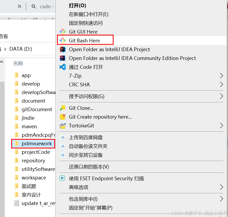Expand the 授予访问权限(G) submenu arrow

tap(221, 96)
